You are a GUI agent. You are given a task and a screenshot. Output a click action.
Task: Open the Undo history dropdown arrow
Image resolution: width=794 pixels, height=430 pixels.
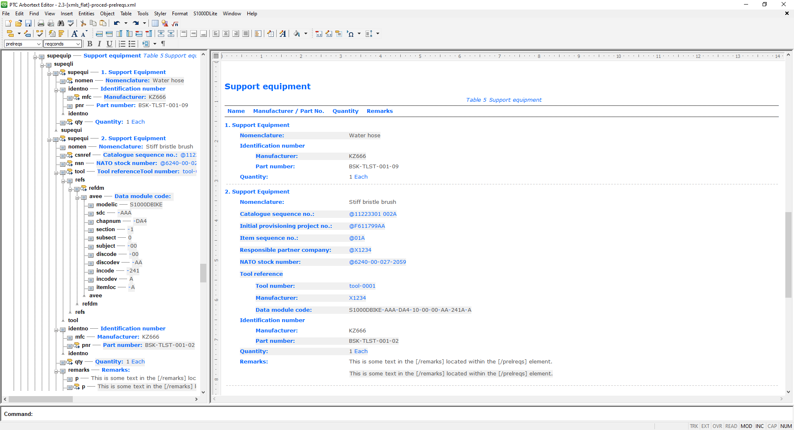[x=126, y=24]
